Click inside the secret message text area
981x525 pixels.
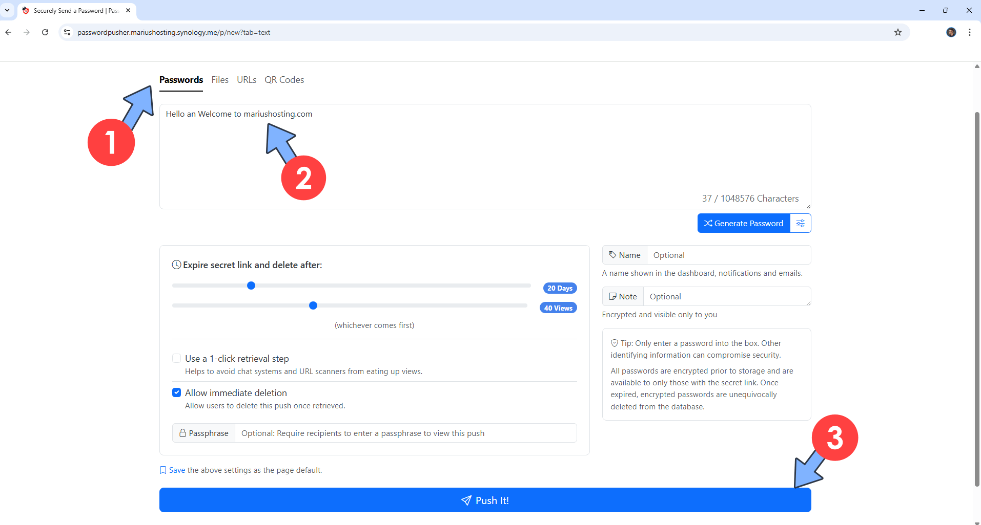click(461, 154)
